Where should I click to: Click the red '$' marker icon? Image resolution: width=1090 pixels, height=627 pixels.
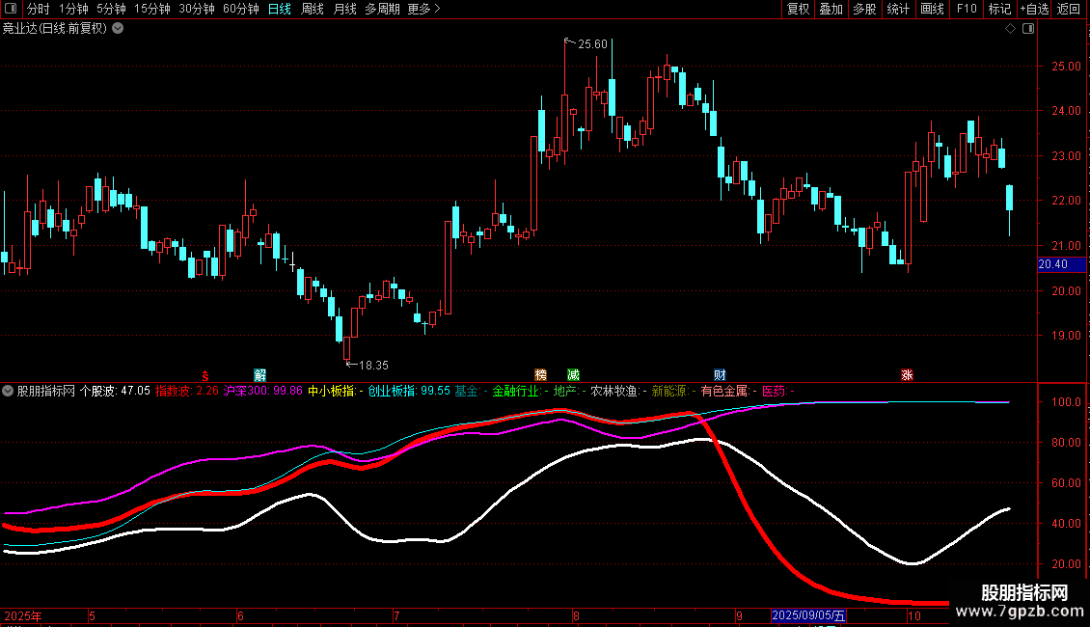[204, 374]
